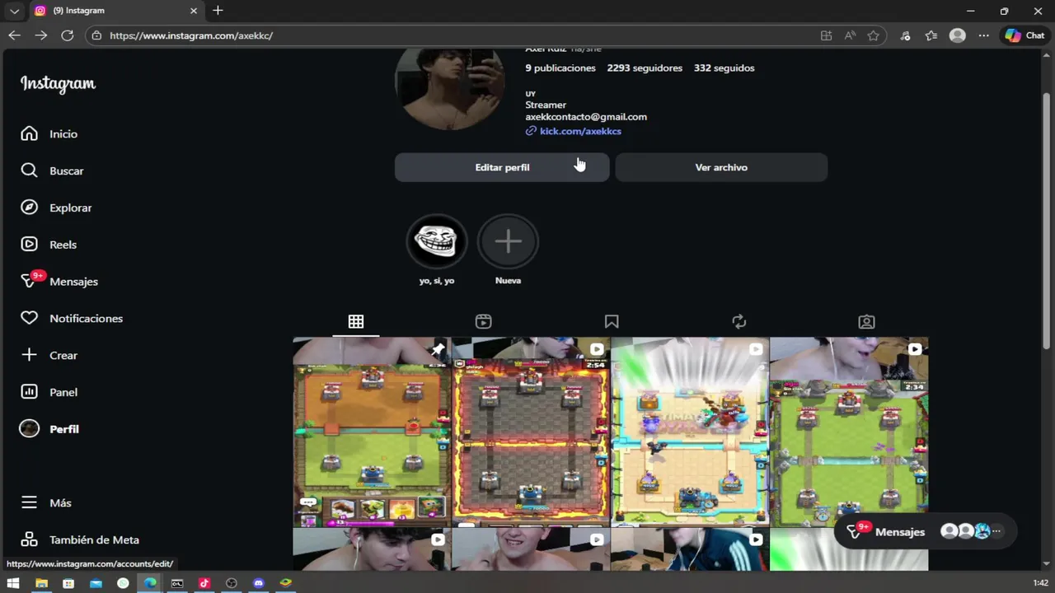
Task: Open WhatsApp from the taskbar
Action: [x=123, y=583]
